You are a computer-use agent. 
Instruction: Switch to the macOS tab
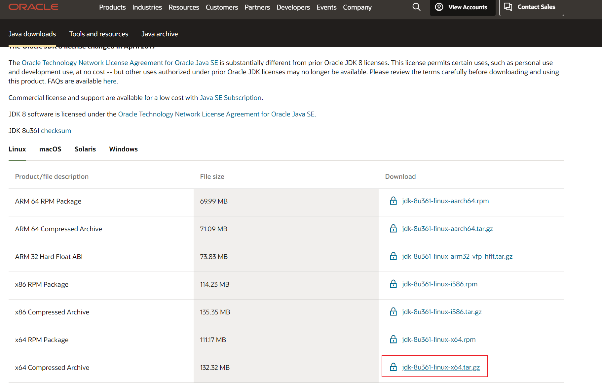point(50,149)
